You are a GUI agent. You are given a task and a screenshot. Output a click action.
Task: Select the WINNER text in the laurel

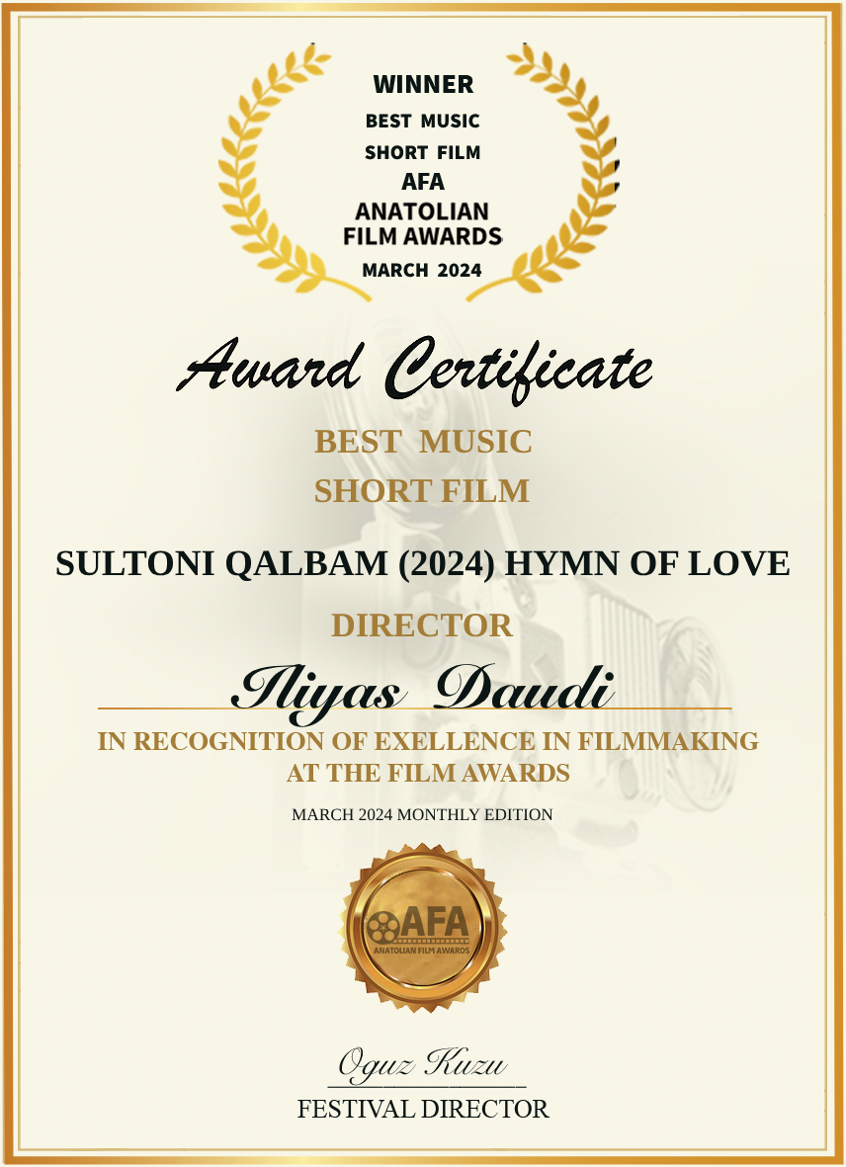click(423, 84)
